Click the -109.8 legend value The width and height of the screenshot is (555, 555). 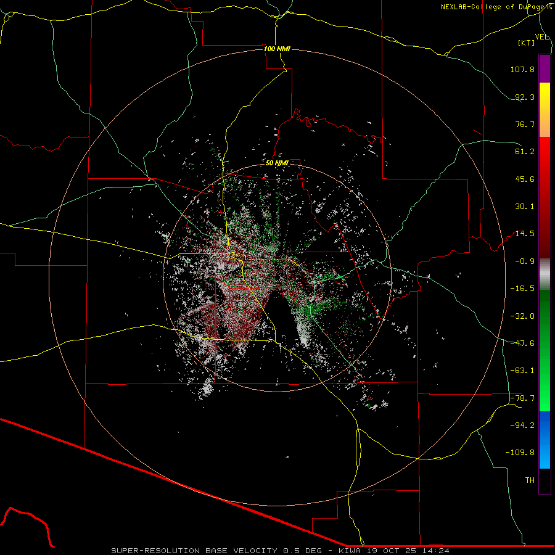point(520,453)
